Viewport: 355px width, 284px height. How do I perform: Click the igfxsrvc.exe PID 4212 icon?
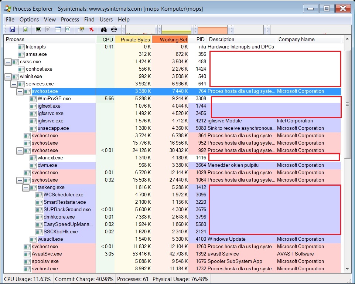coord(33,121)
